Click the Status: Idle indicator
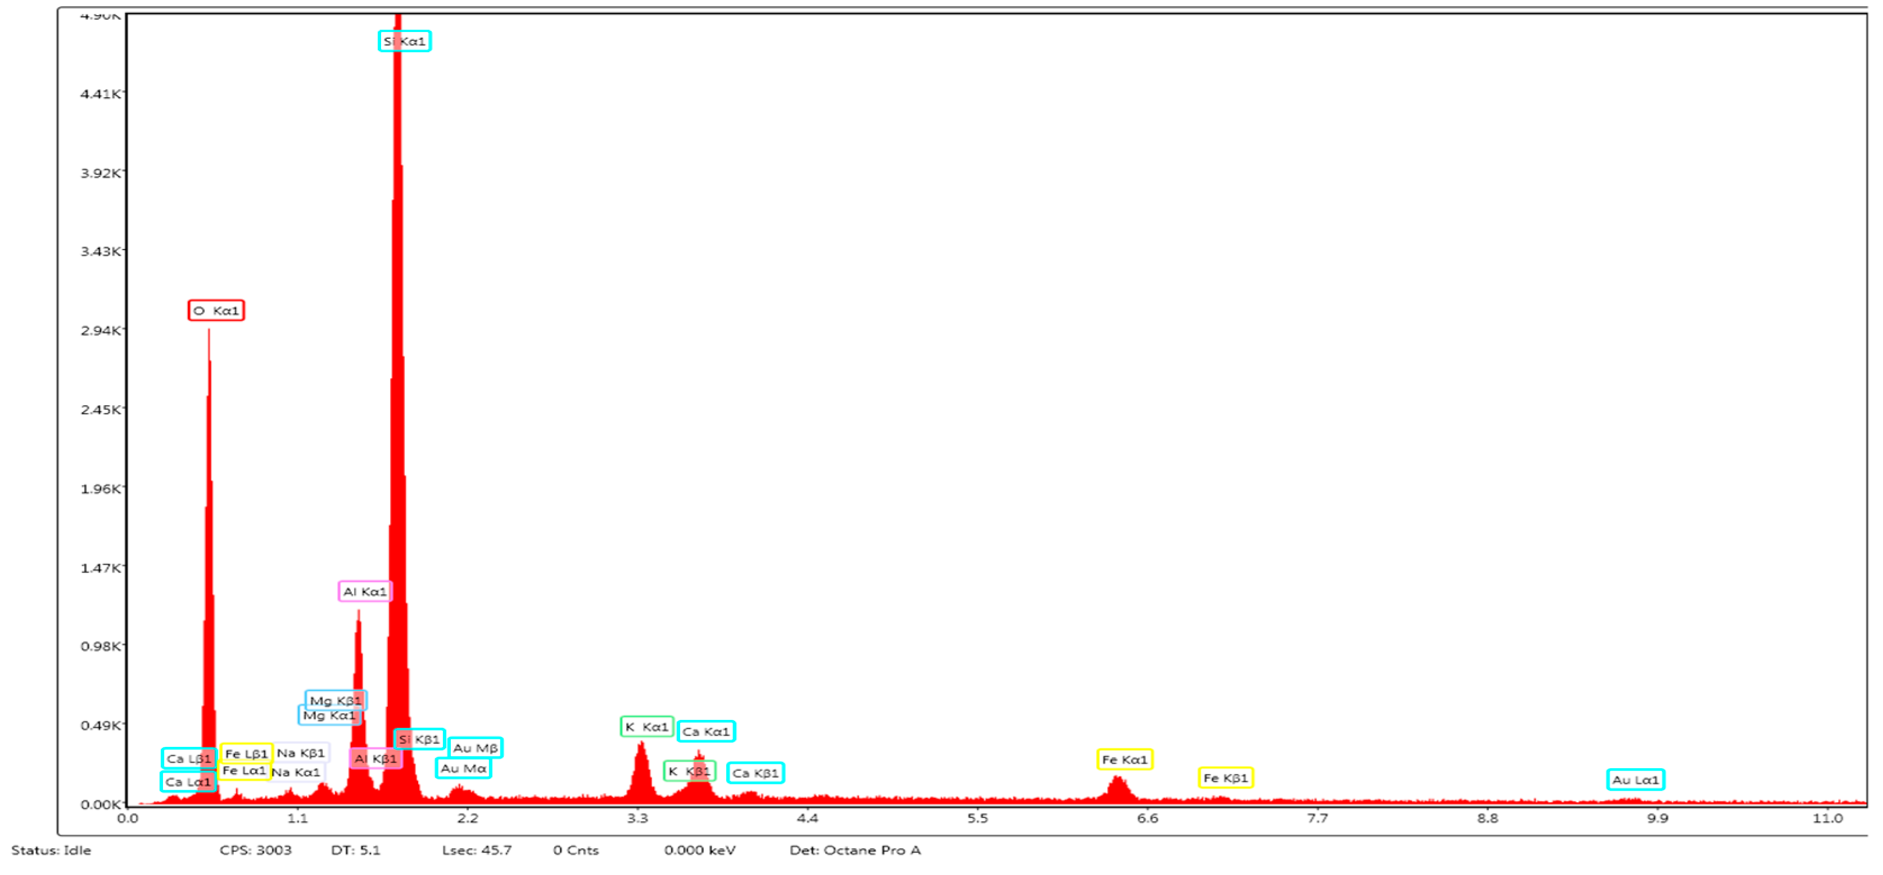Image resolution: width=1883 pixels, height=875 pixels. [51, 850]
